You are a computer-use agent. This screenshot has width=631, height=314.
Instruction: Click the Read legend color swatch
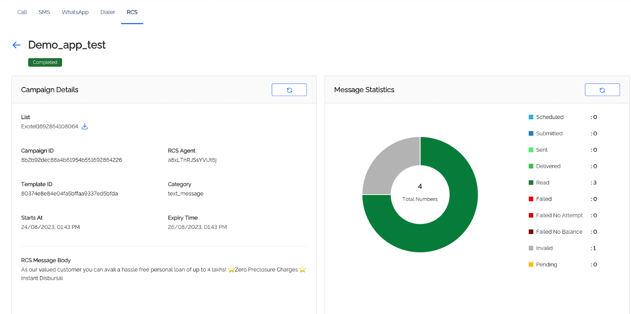pos(531,182)
